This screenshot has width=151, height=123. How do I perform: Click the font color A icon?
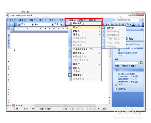(x=133, y=25)
